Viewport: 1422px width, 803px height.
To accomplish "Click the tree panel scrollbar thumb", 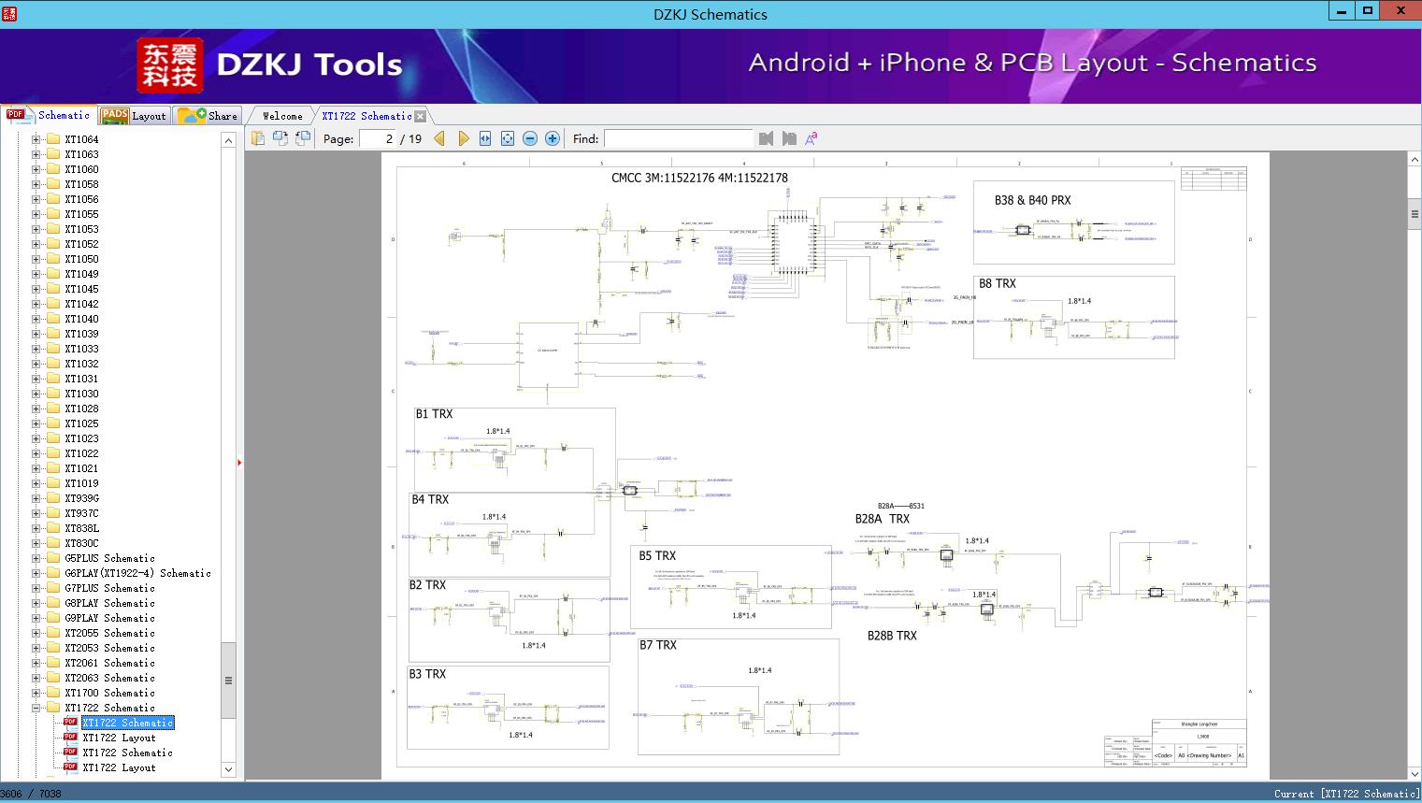I will click(228, 681).
